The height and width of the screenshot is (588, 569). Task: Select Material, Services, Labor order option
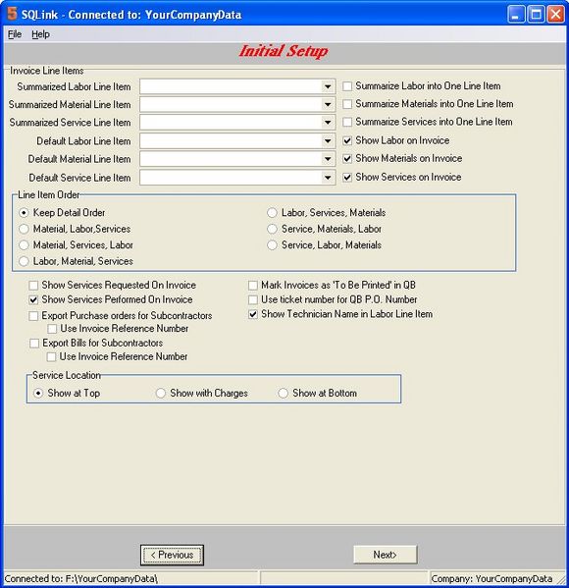click(24, 244)
